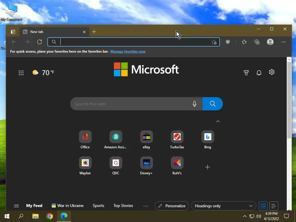Switch feed to grid view
Viewport: 296px width, 222px height.
263,206
